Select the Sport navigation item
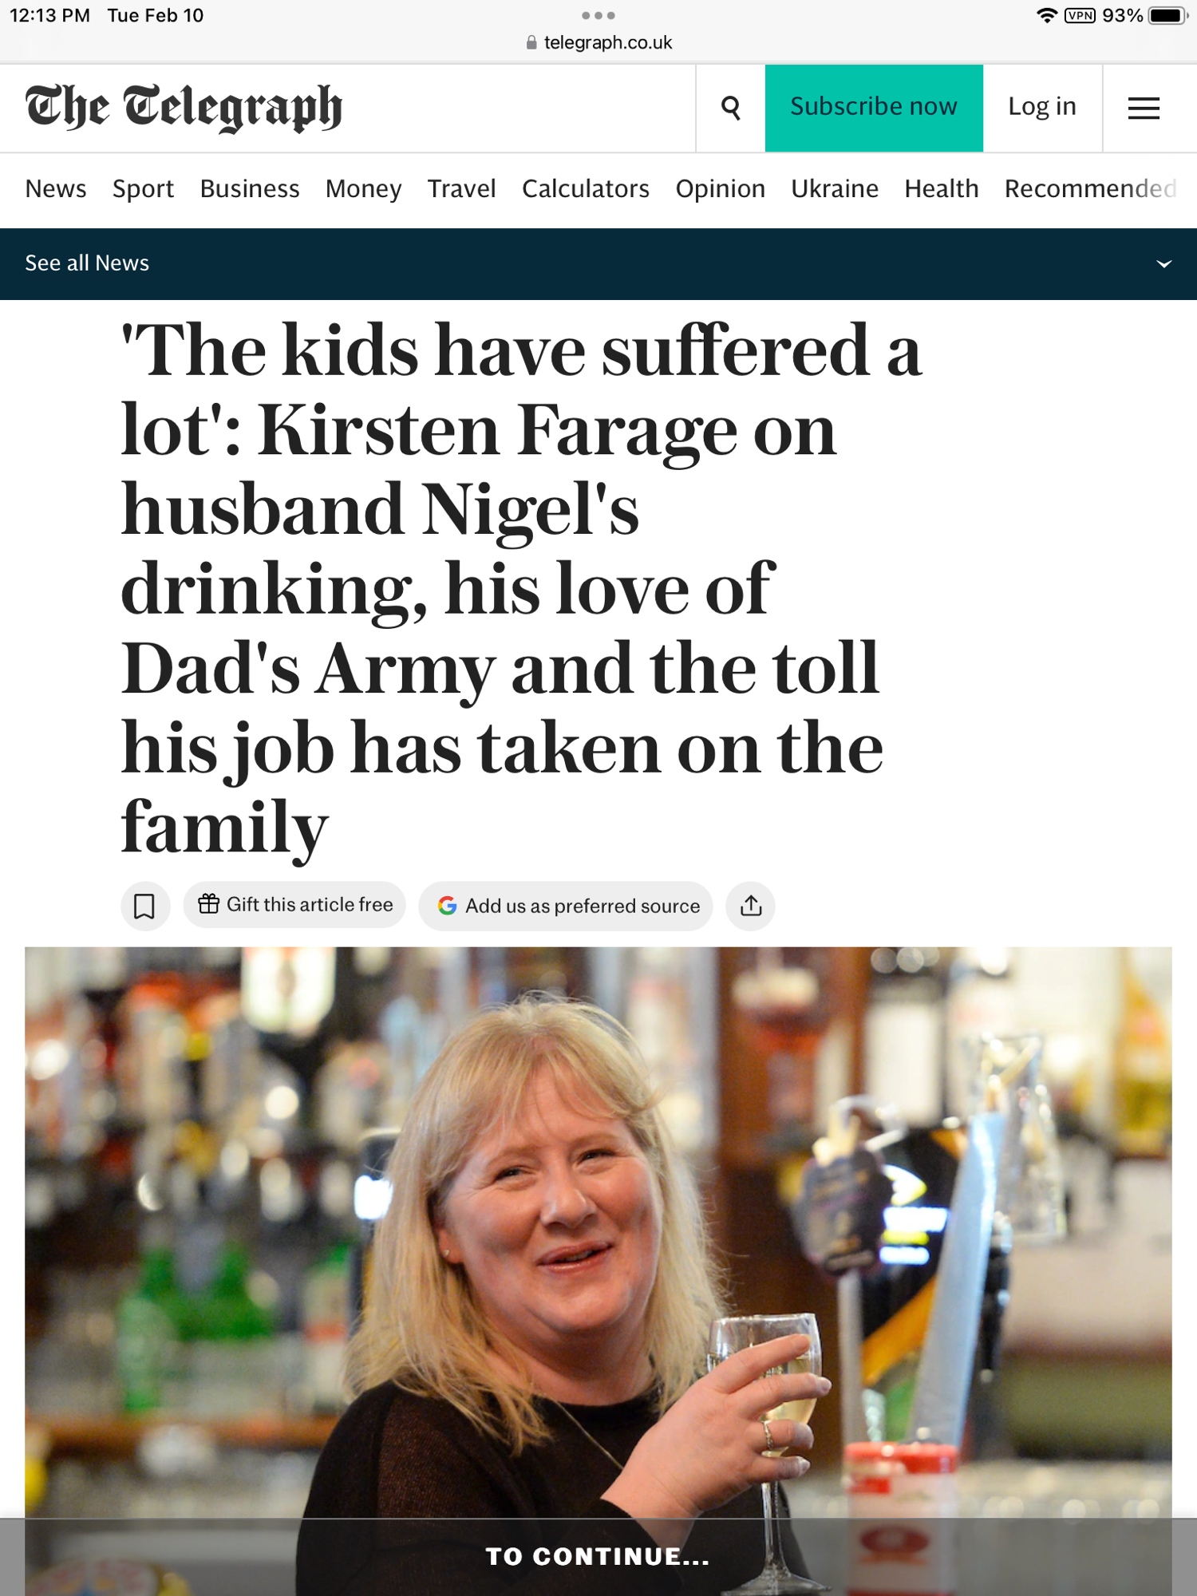The height and width of the screenshot is (1596, 1197). point(143,189)
